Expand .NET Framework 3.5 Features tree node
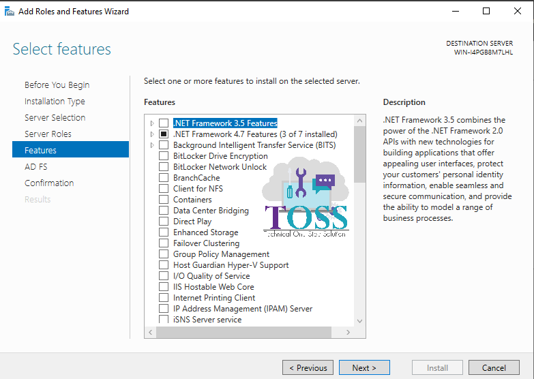 [x=152, y=123]
